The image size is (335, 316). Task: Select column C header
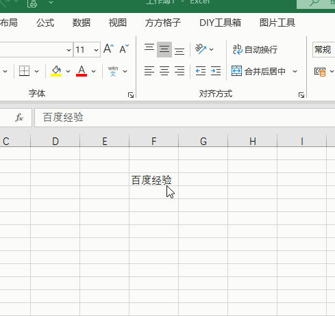point(15,141)
